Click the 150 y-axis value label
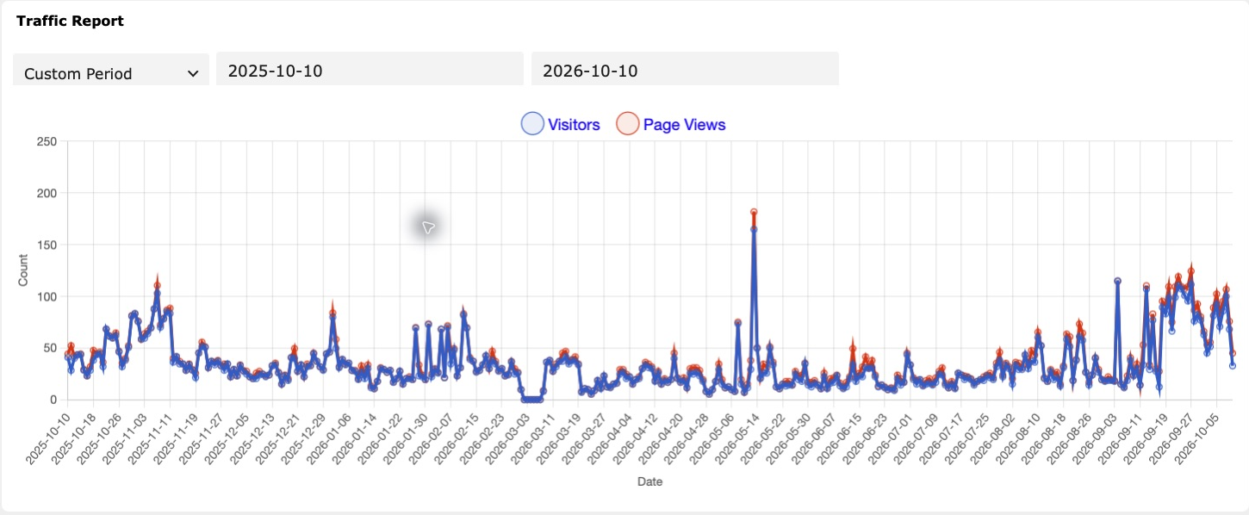This screenshot has height=515, width=1249. coord(47,245)
